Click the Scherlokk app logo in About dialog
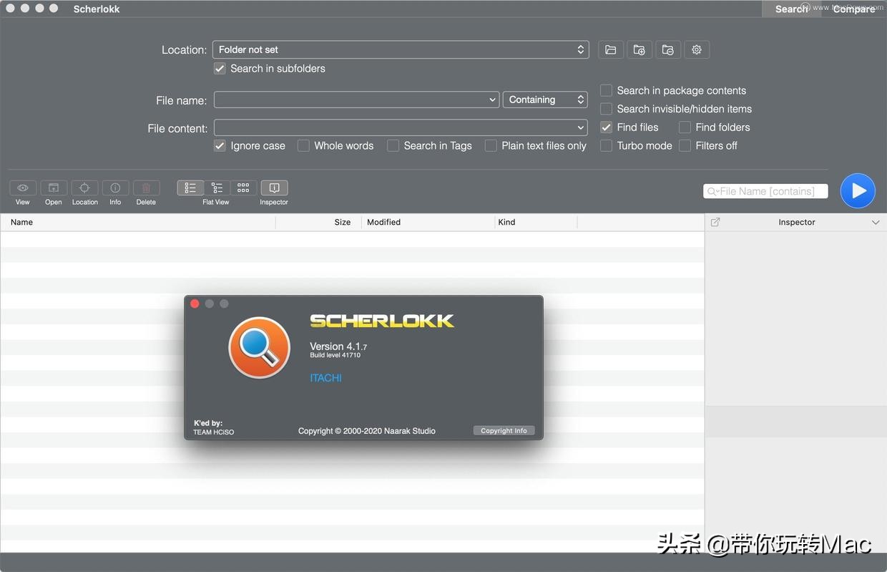The image size is (887, 572). [x=259, y=348]
